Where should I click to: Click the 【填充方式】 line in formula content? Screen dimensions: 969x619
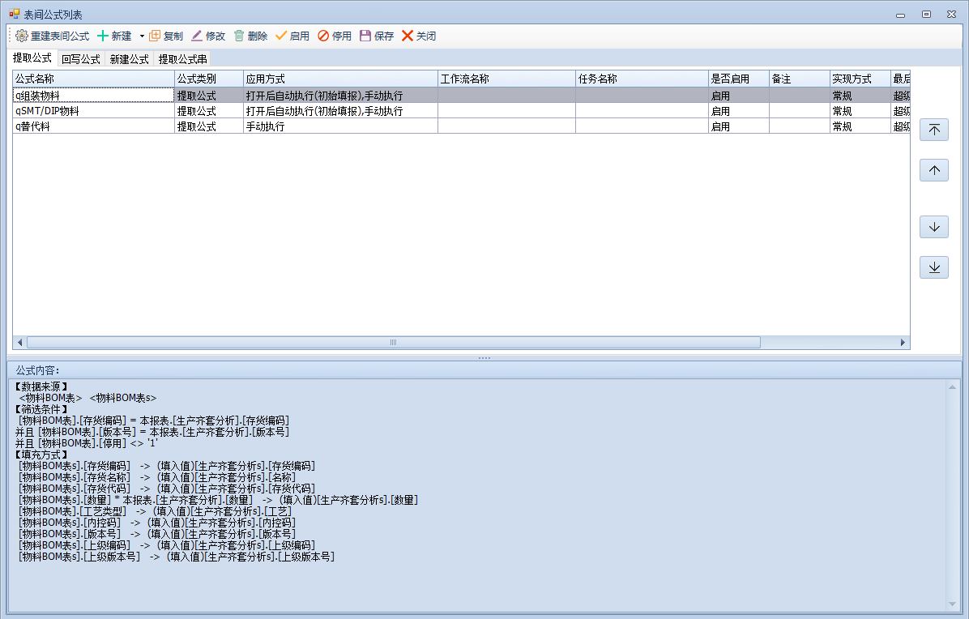coord(41,455)
